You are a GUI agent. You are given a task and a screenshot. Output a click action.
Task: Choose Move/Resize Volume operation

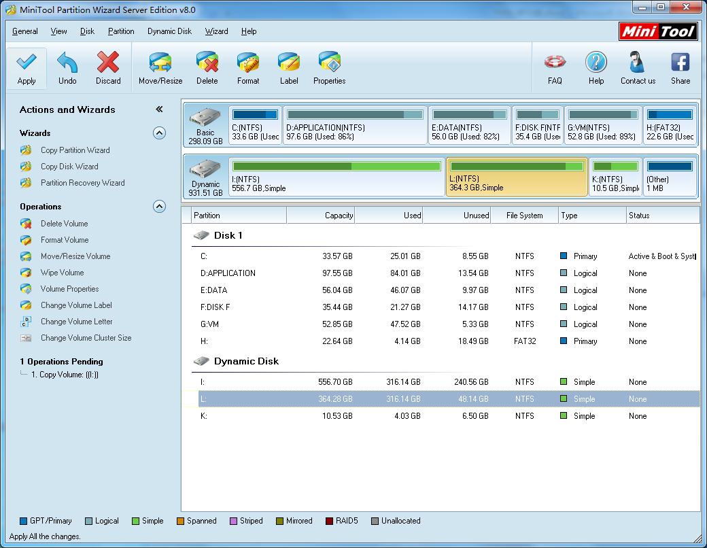pos(75,256)
